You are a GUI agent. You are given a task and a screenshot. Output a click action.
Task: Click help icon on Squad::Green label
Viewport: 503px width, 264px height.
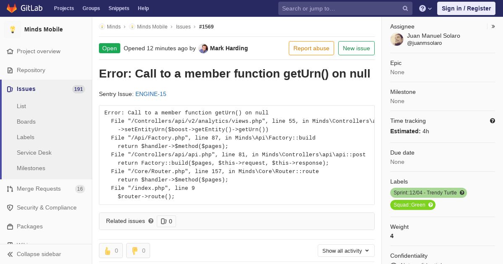pyautogui.click(x=430, y=205)
